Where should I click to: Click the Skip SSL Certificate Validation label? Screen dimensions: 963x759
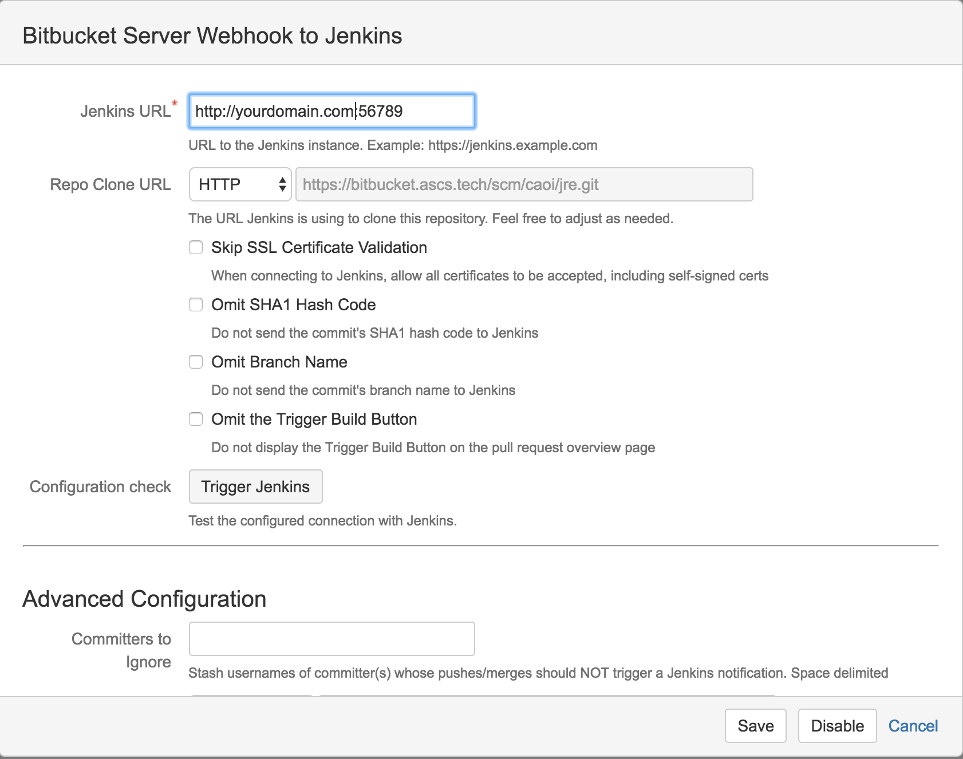318,247
